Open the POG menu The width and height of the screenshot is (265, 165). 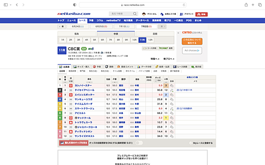click(189, 20)
